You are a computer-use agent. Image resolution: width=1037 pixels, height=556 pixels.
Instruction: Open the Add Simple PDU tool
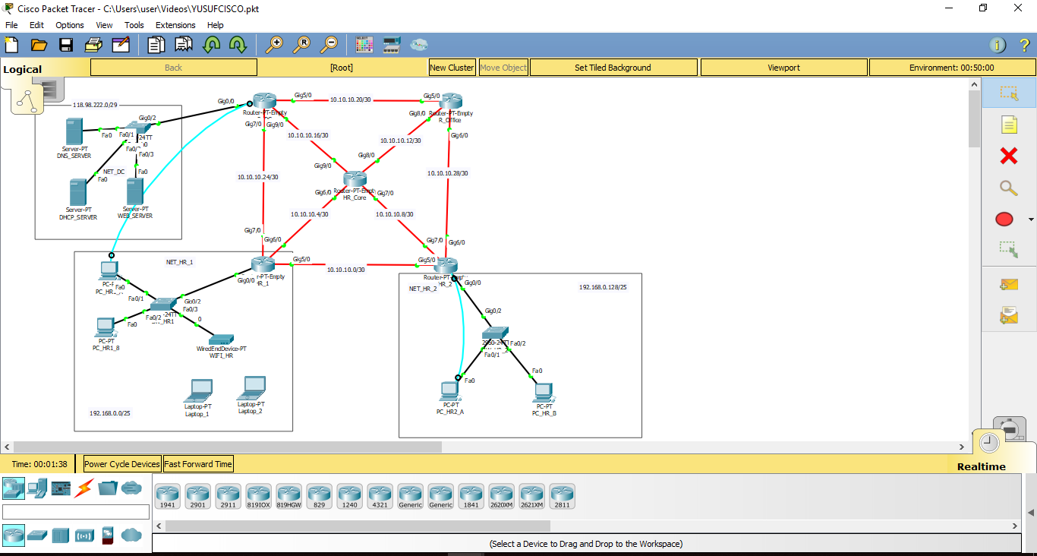tap(1007, 283)
